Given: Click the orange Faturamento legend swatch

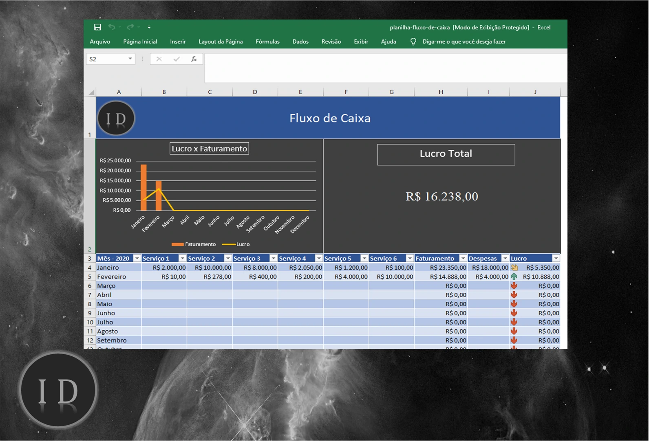Looking at the screenshot, I should click(177, 244).
